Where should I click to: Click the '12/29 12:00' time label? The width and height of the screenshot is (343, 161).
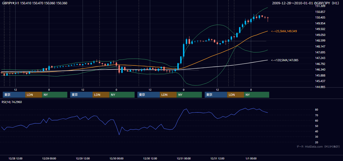[x=83, y=158]
